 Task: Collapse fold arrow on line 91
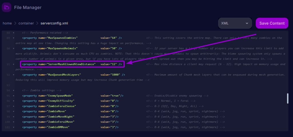tap(13, 64)
